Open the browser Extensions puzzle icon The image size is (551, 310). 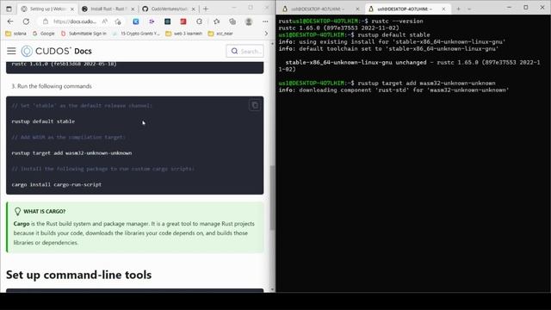pos(199,22)
